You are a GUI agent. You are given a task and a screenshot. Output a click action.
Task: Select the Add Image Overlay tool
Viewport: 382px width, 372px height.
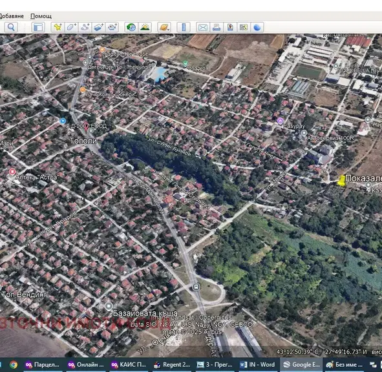pos(98,27)
